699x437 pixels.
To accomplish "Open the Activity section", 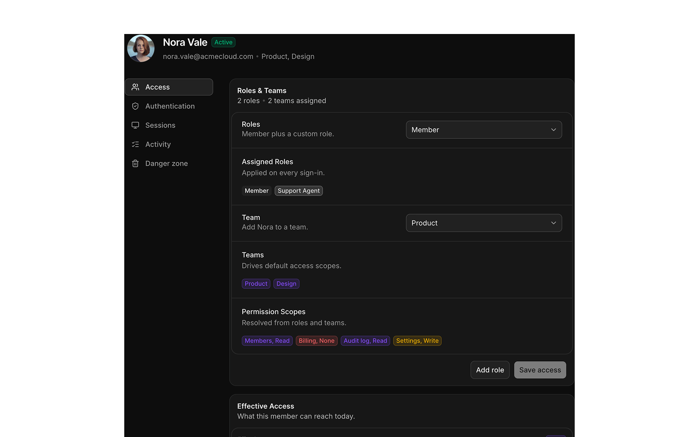I will 169,144.
